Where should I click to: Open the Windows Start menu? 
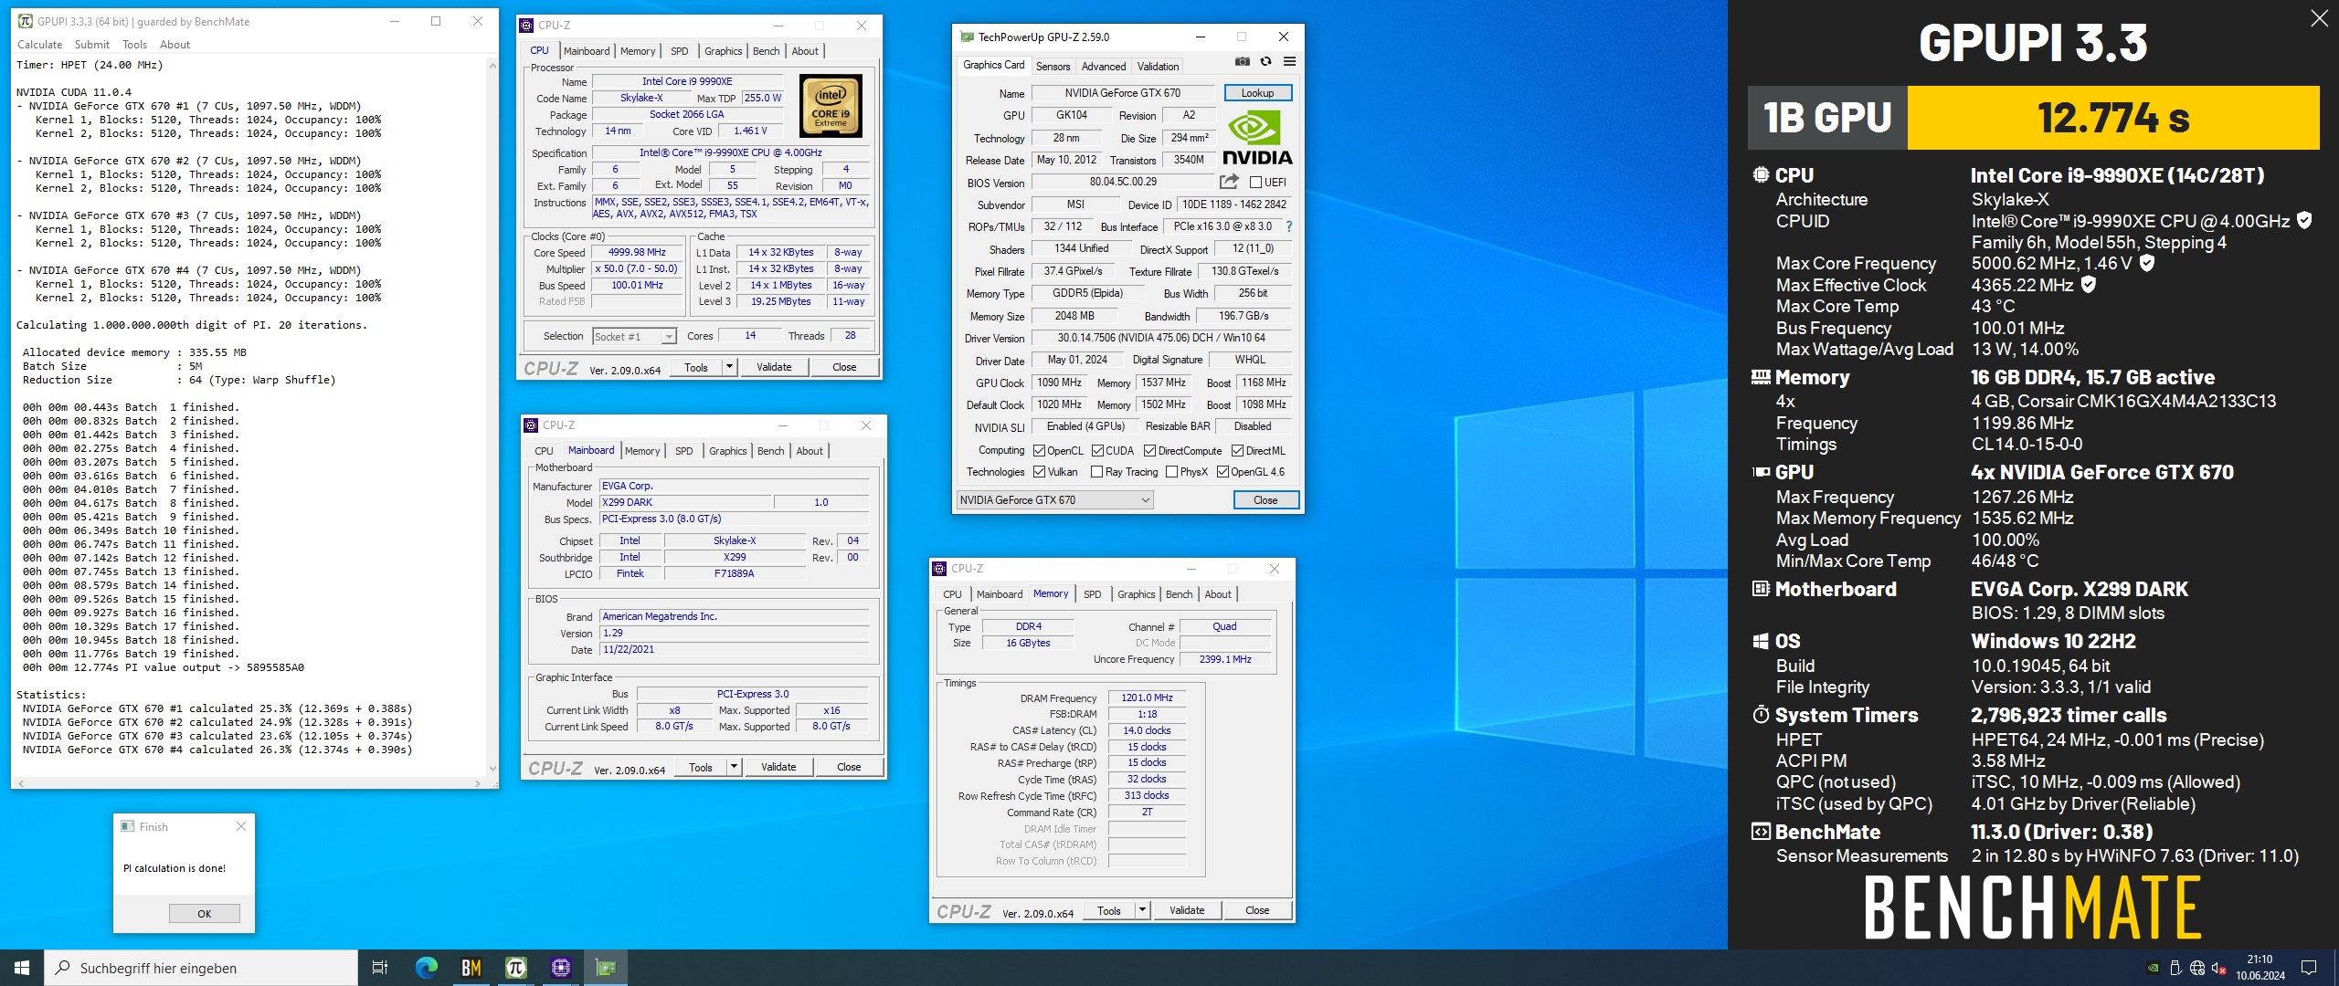pyautogui.click(x=22, y=968)
